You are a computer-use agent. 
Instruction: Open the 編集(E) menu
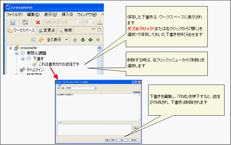(x=33, y=15)
